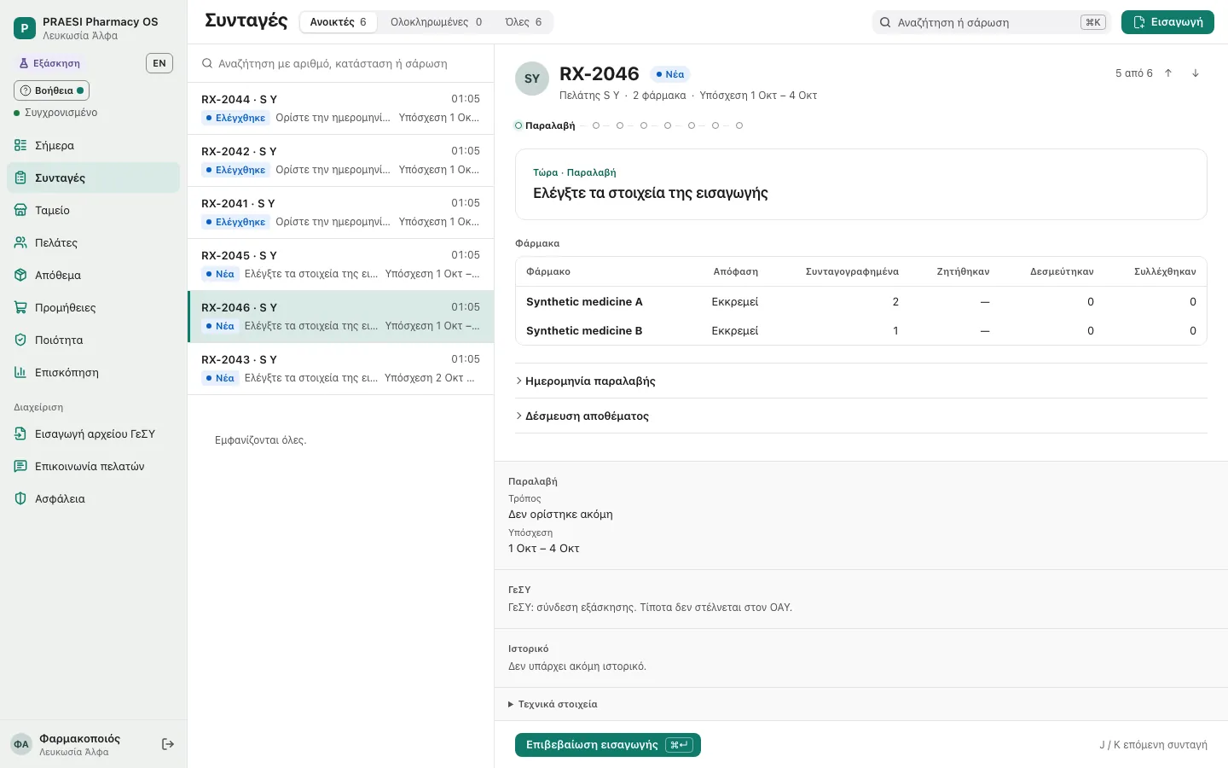Image resolution: width=1228 pixels, height=768 pixels.
Task: Click the last circle in progress stepper
Action: tap(739, 125)
